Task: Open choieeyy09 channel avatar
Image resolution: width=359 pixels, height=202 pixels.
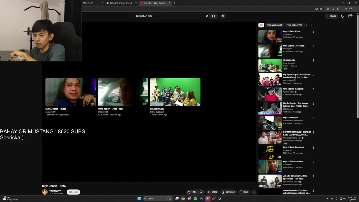Action: pyautogui.click(x=45, y=192)
